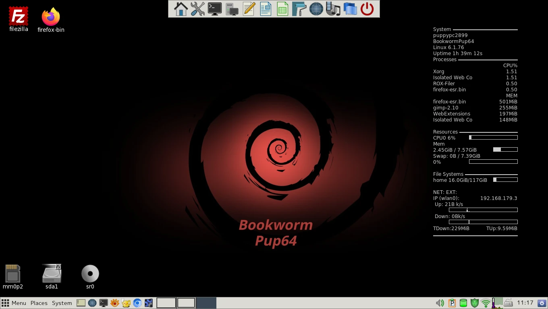548x309 pixels.
Task: Click the volume speaker tray icon
Action: 440,303
